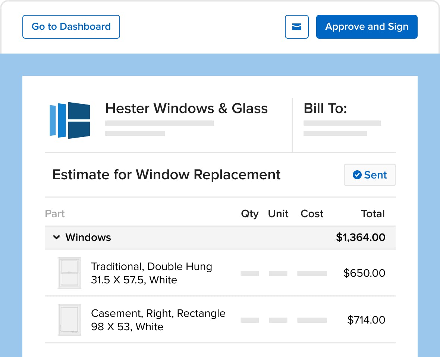Select the Part column header
Screen dimensions: 440x357
[55, 214]
